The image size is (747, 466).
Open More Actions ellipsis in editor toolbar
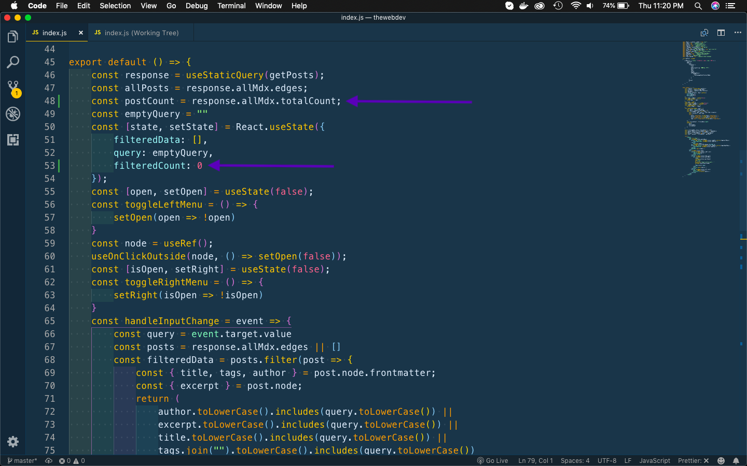tap(738, 33)
